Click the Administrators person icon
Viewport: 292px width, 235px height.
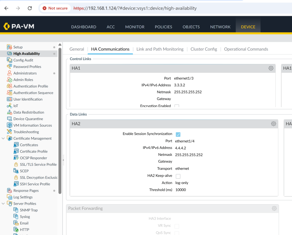click(x=9, y=73)
